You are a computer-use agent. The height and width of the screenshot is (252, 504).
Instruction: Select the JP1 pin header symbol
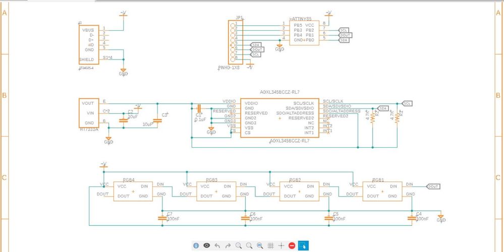pos(235,42)
